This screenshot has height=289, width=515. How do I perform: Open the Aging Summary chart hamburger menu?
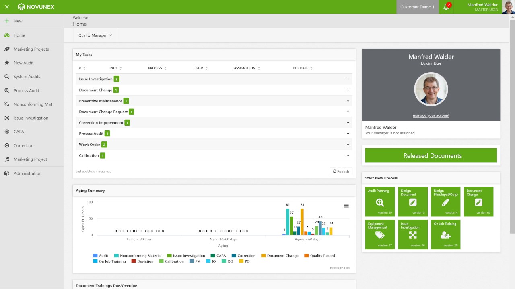point(346,206)
